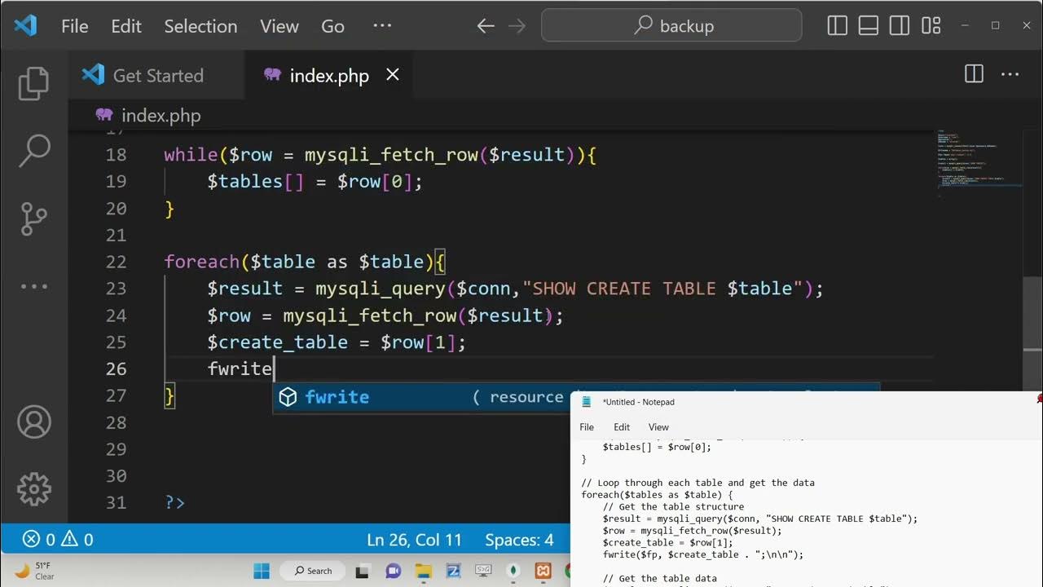Toggle the Secondary Side Bar layout button
The height and width of the screenshot is (587, 1043).
pos(900,26)
